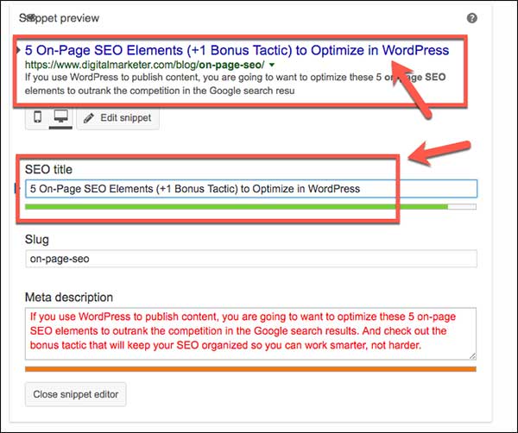Click the orange meta description length bar
This screenshot has width=518, height=433.
coord(250,369)
